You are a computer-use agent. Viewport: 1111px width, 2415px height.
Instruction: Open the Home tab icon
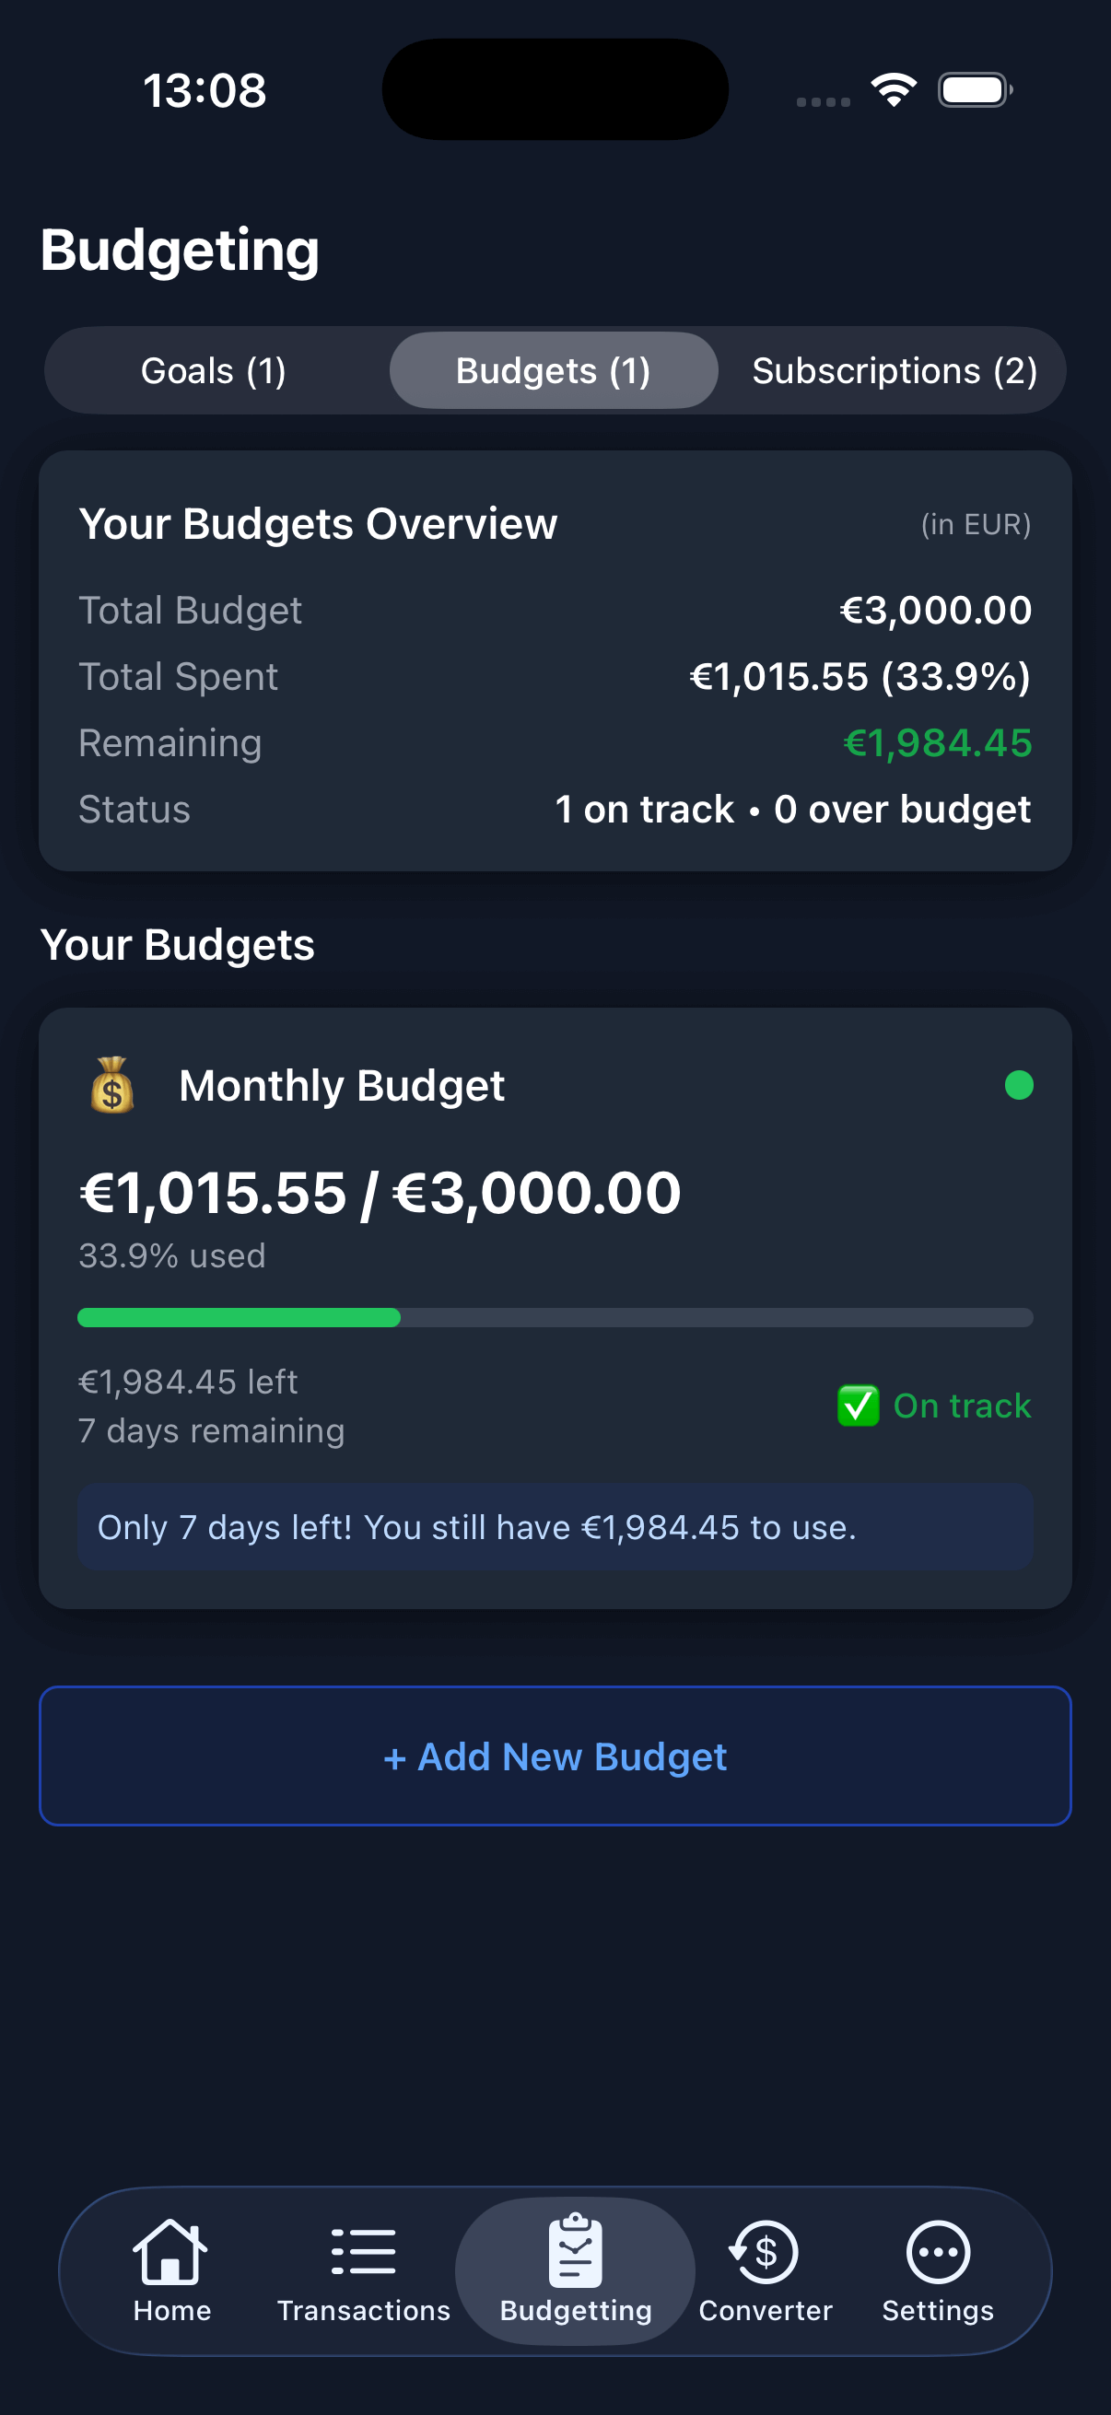coord(170,2252)
